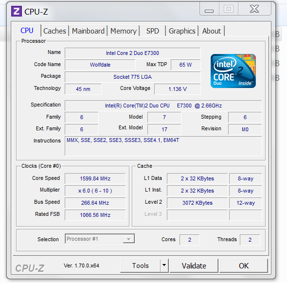Viewport: 287px width, 283px height.
Task: Click the Instructions list MMX, SSE text
Action: point(123,140)
